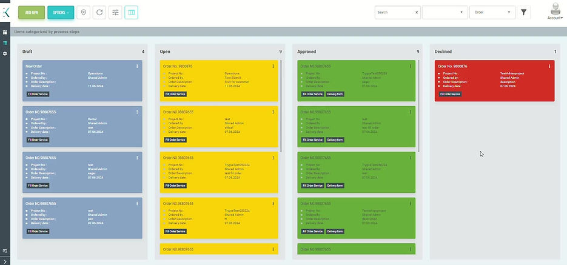Screen dimensions: 567x265
Task: Click Fill Order Service on Open 'tt' card
Action: coord(175,232)
